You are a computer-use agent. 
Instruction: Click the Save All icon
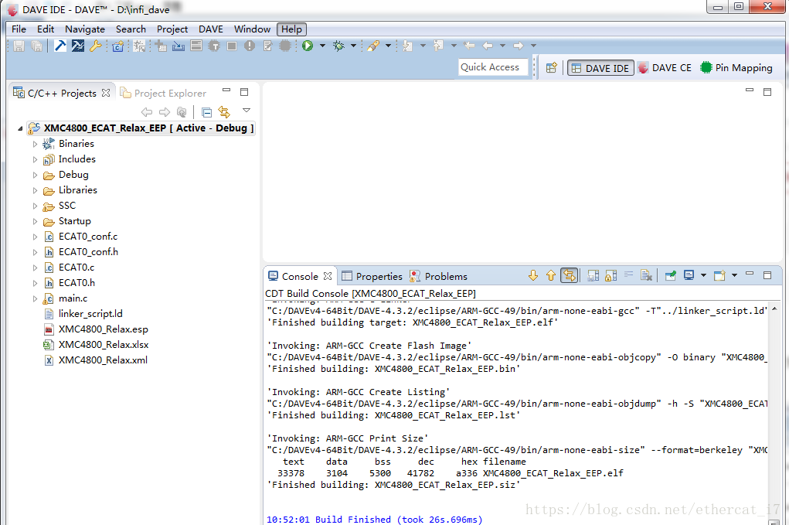coord(37,46)
